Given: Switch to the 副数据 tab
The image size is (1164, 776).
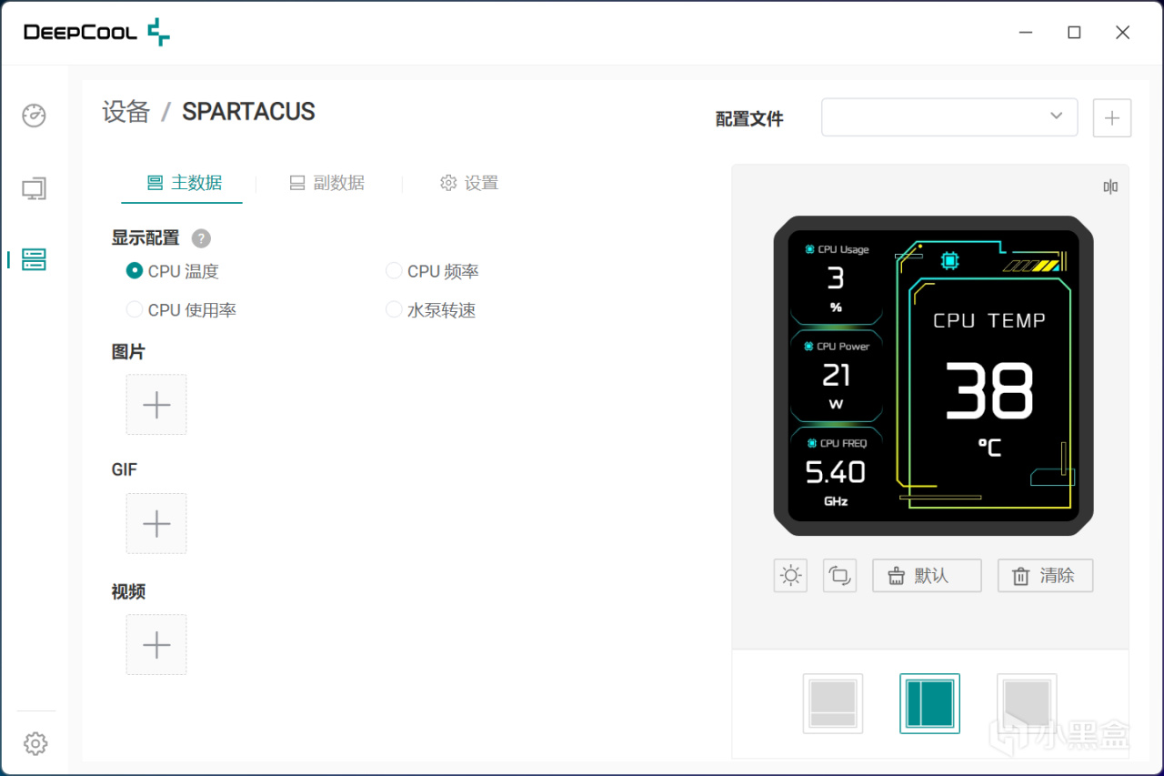Looking at the screenshot, I should point(326,183).
